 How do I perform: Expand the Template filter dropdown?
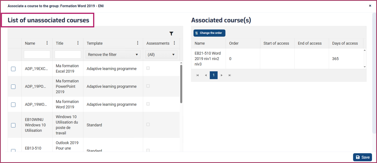[x=113, y=55]
